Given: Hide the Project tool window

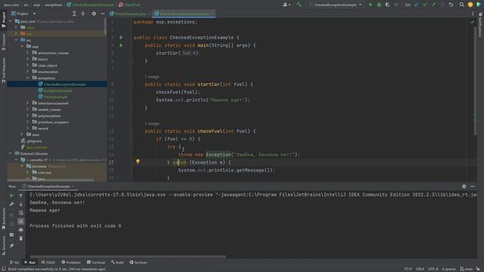Looking at the screenshot, I should [102, 14].
